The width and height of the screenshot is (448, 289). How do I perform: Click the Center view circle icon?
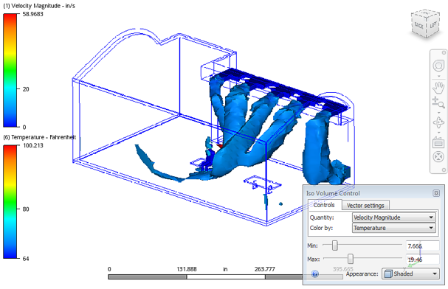[x=438, y=157]
